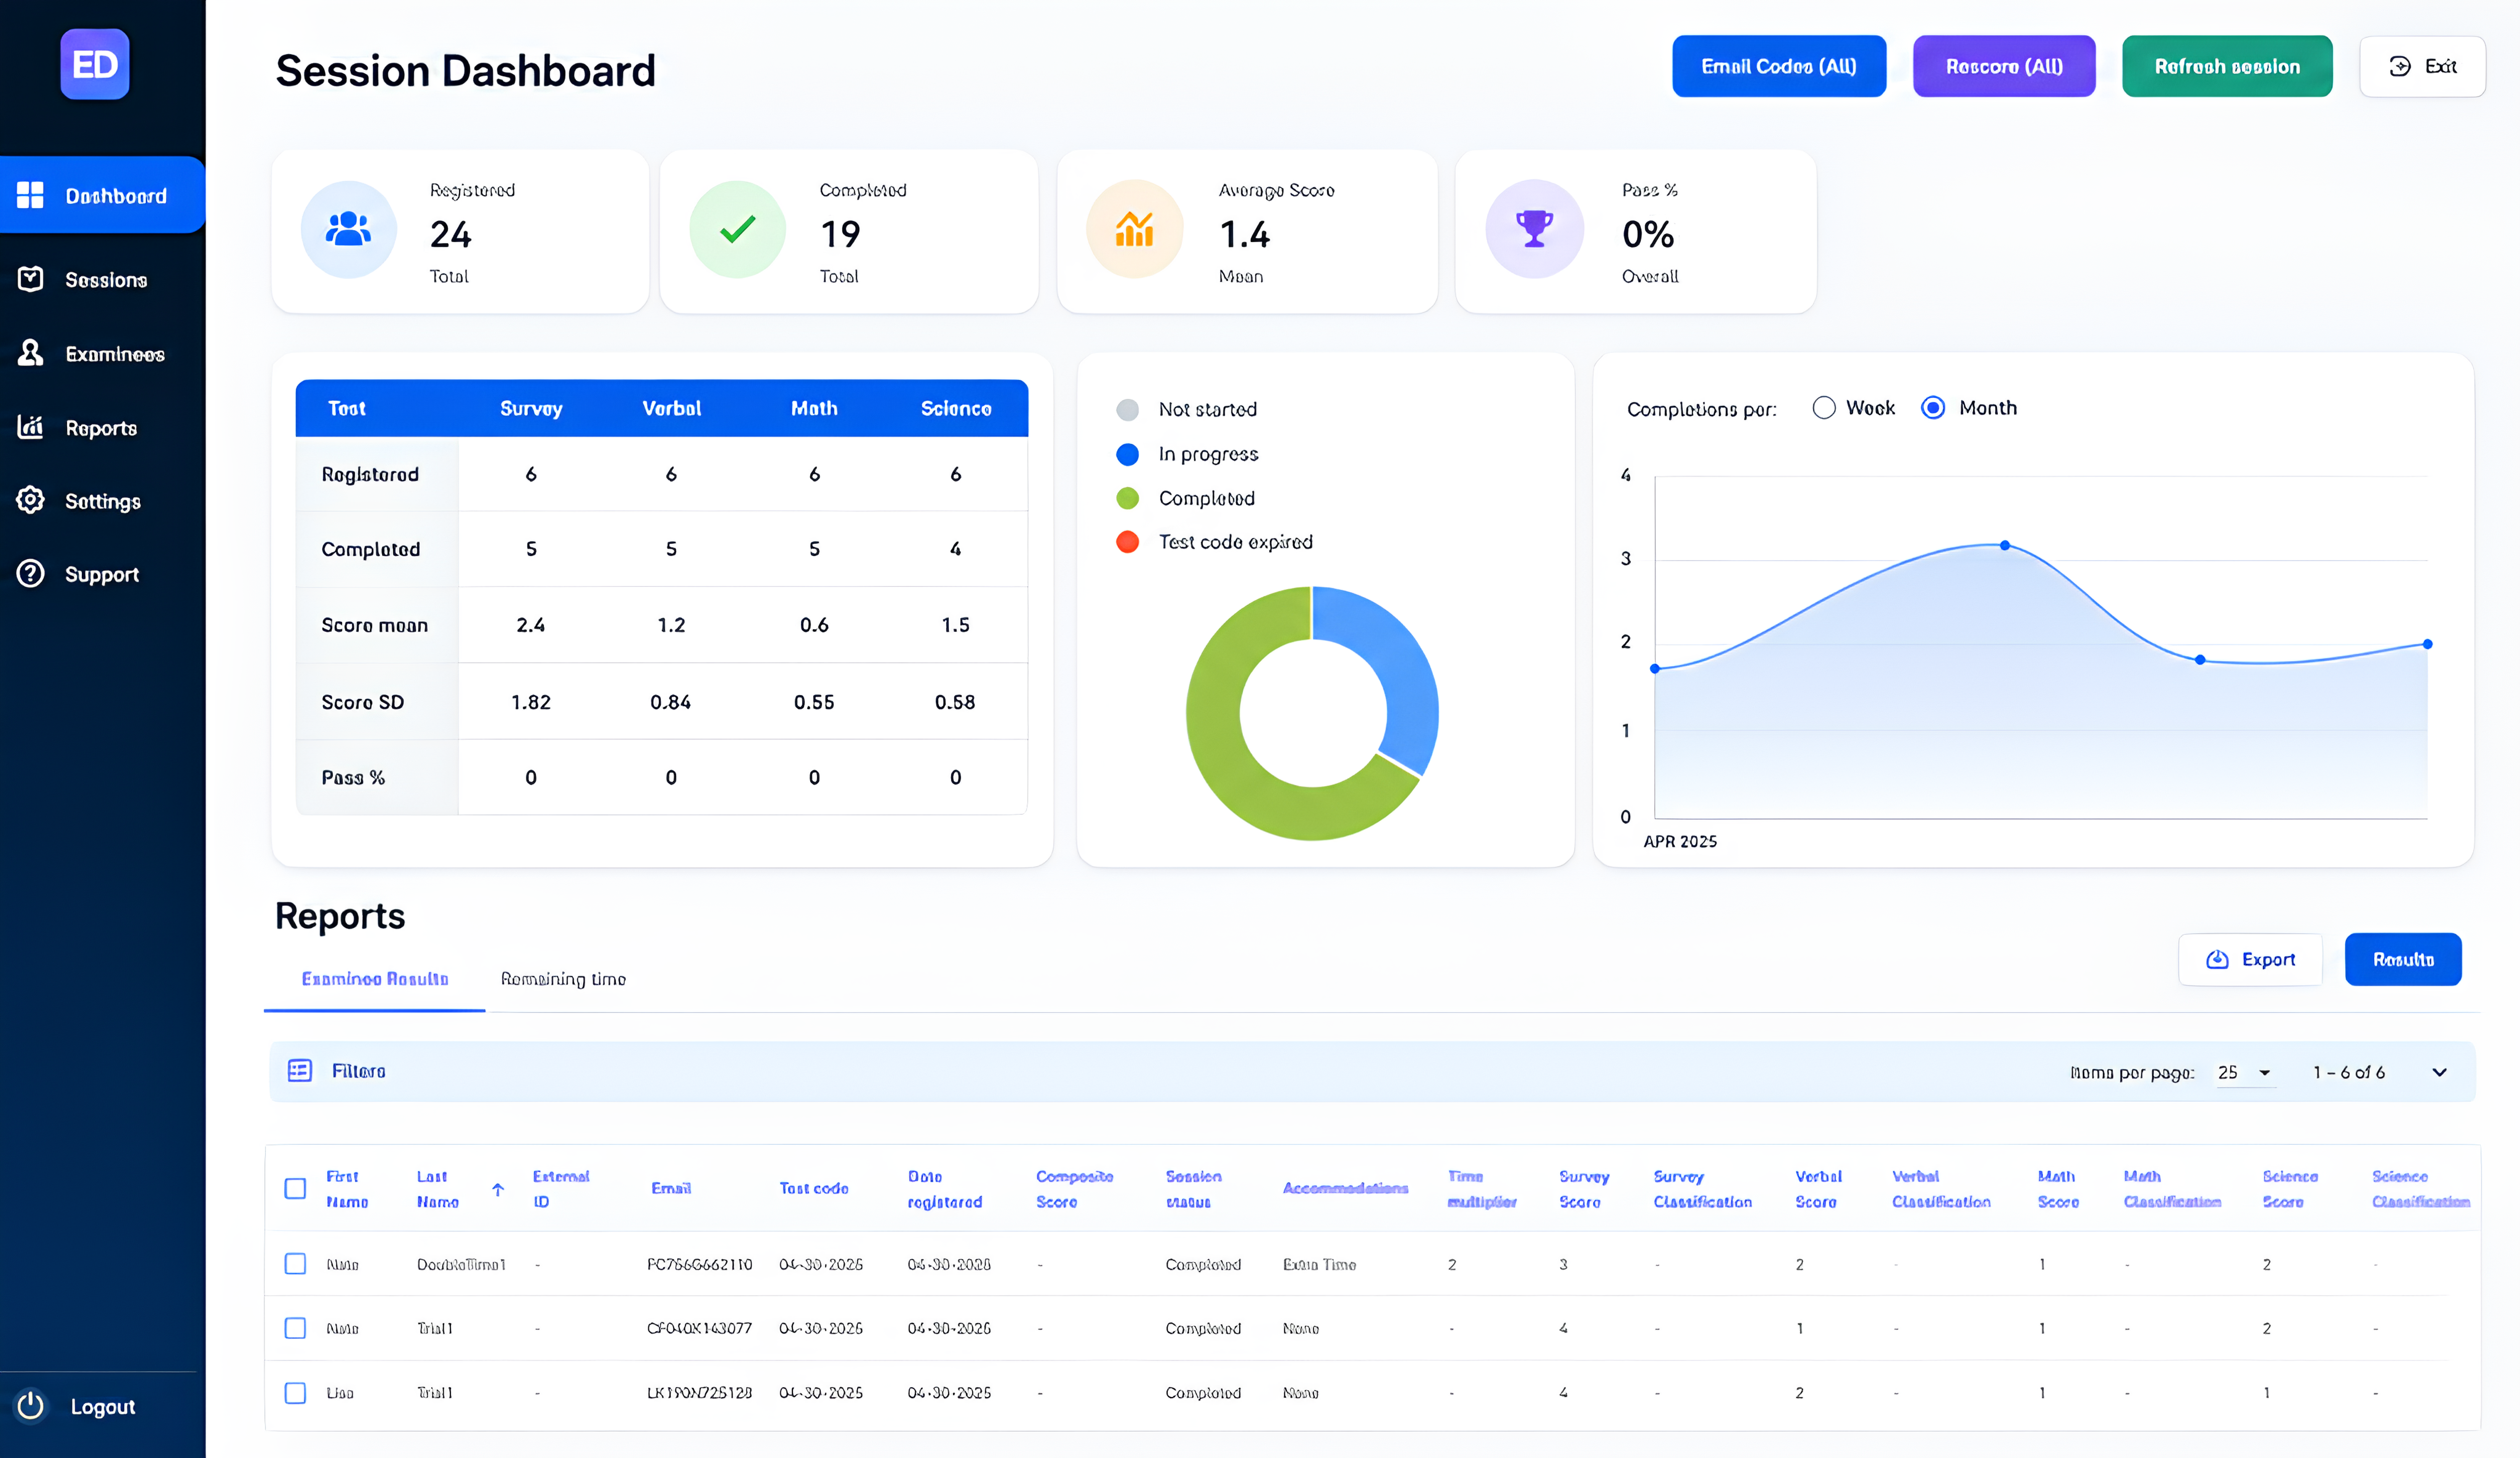
Task: Click the In progress legend dot
Action: (x=1127, y=454)
